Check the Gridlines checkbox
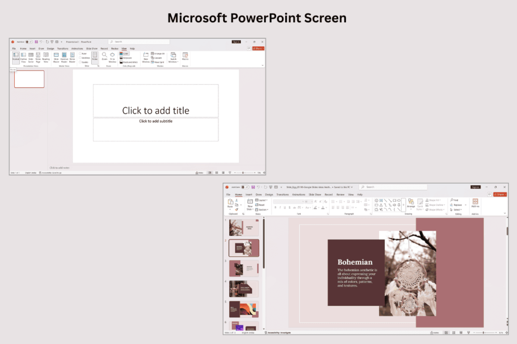The image size is (517, 344). coord(80,58)
